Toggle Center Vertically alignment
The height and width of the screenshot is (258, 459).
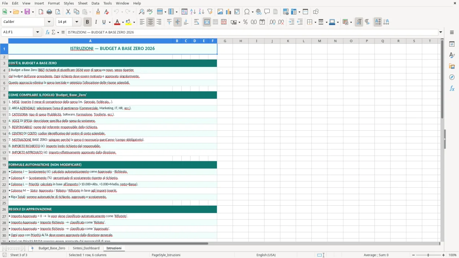click(x=177, y=22)
